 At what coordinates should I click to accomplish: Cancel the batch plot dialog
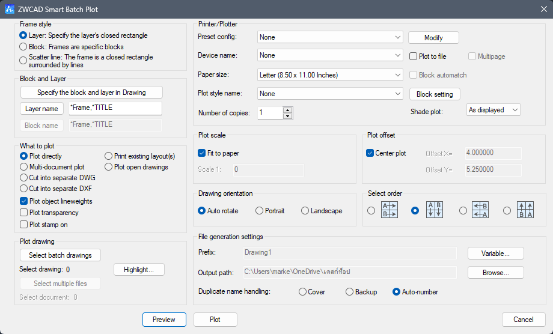524,320
